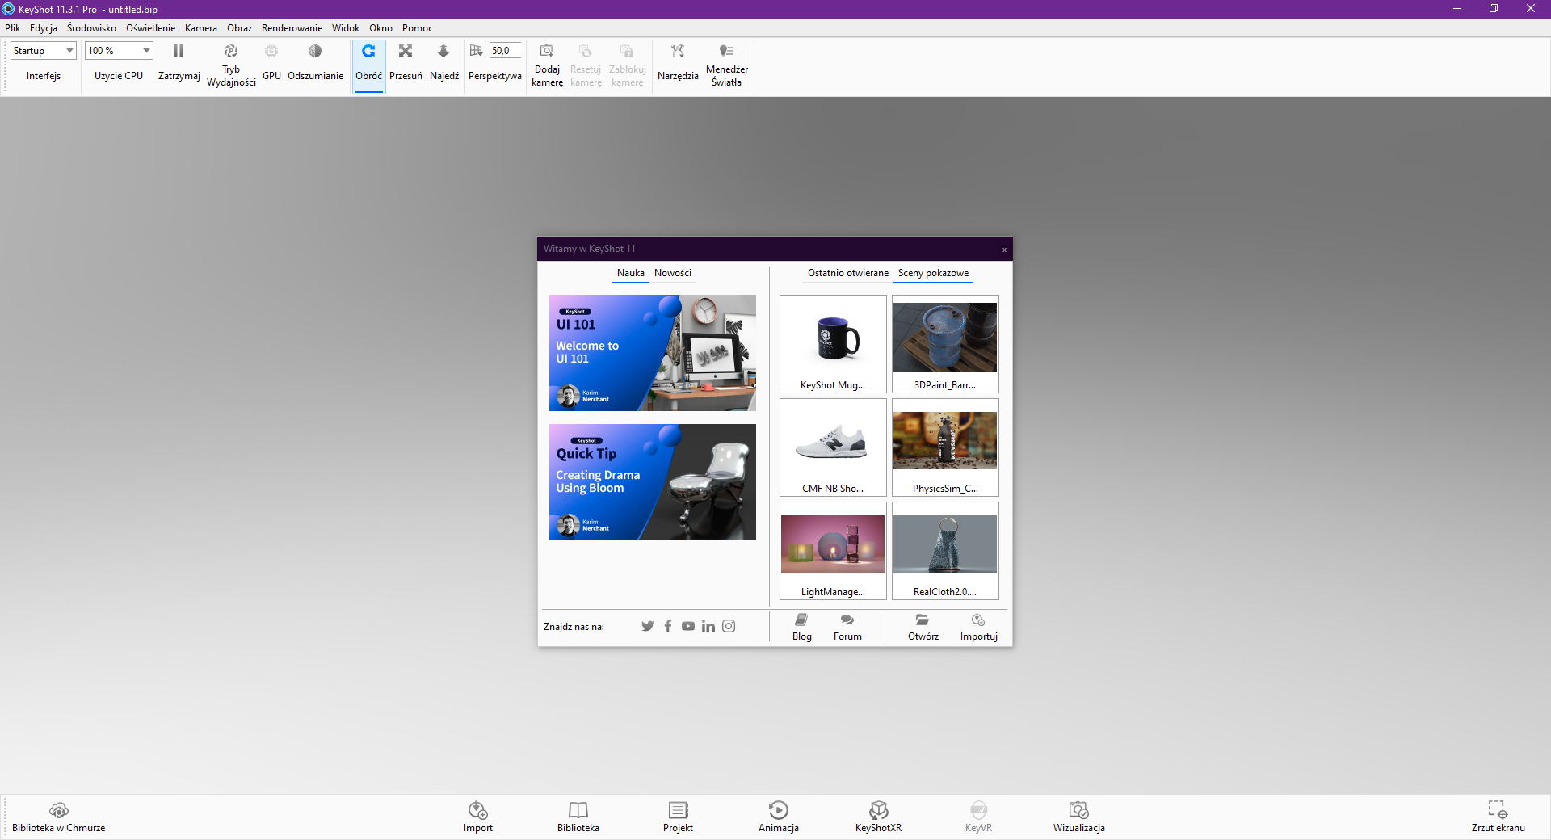Open the 3DPaint_Barr... demo scene
Viewport: 1551px width, 840px height.
click(945, 344)
